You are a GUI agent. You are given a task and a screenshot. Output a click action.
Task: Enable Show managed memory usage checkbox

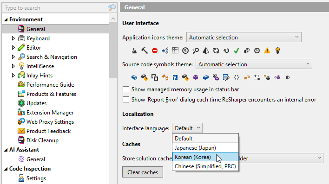126,89
